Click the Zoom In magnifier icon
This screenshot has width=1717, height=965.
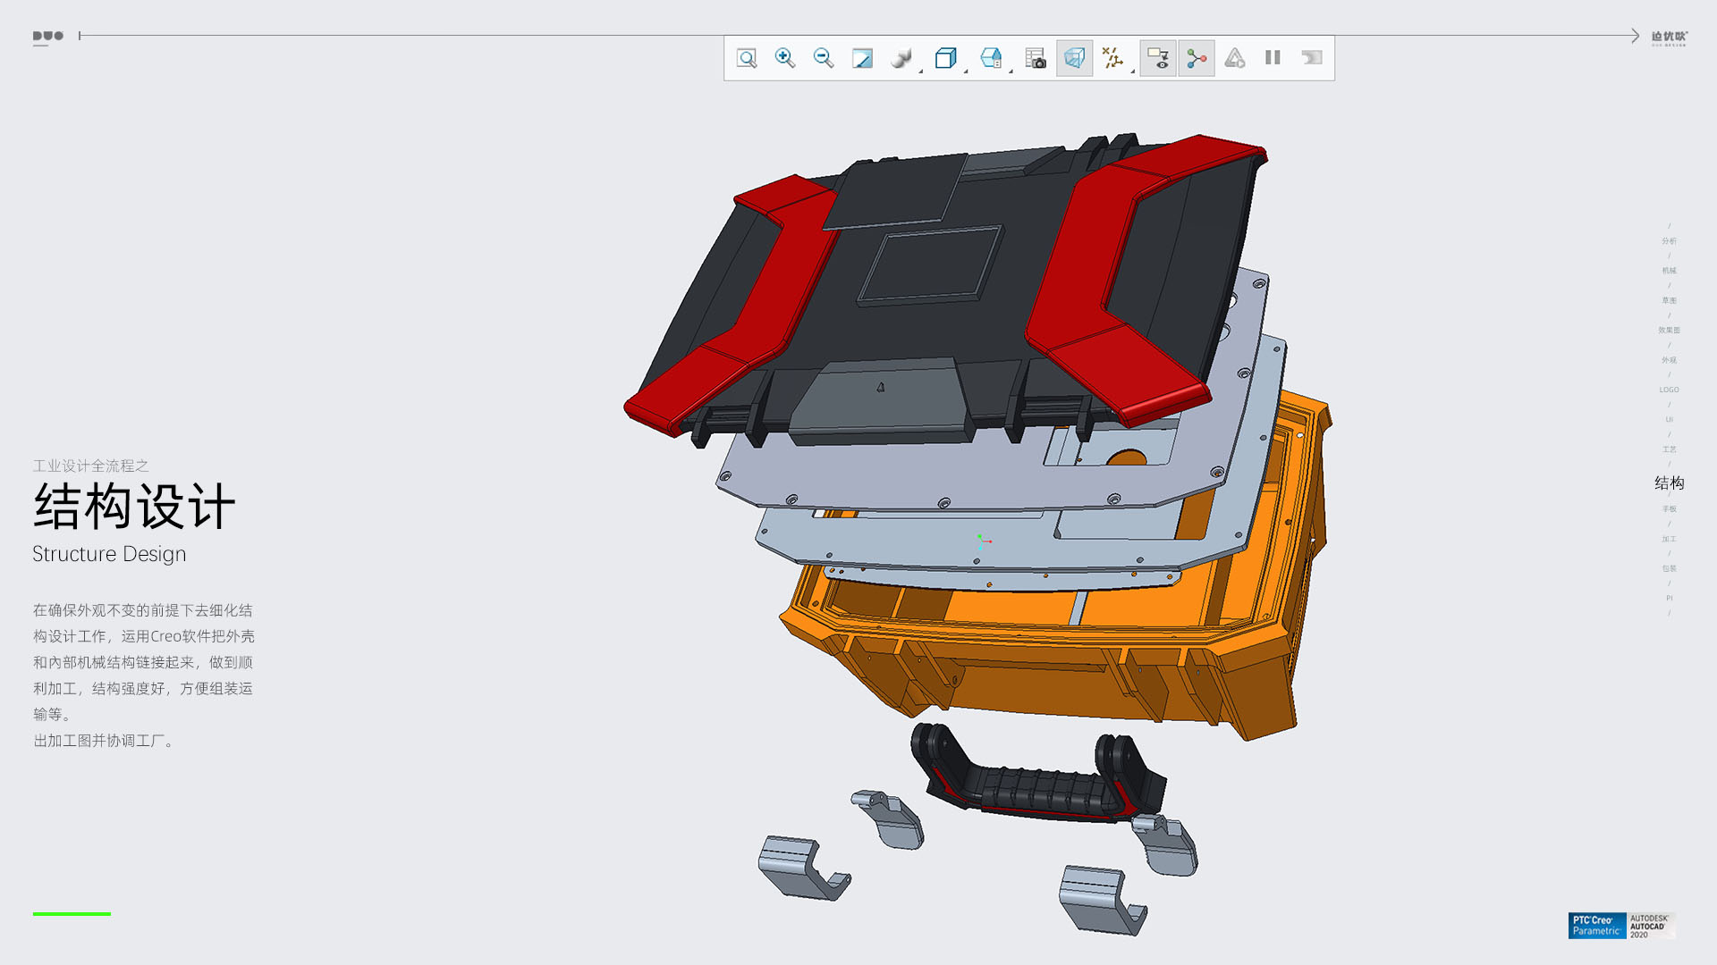pos(785,58)
